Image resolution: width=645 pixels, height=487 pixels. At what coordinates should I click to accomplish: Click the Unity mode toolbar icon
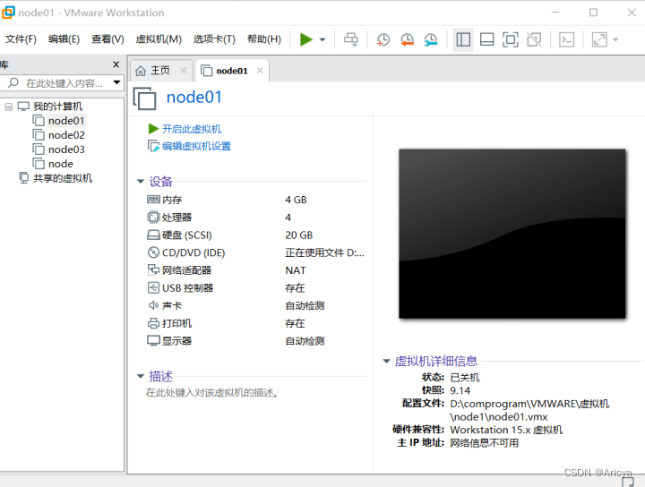(x=534, y=40)
